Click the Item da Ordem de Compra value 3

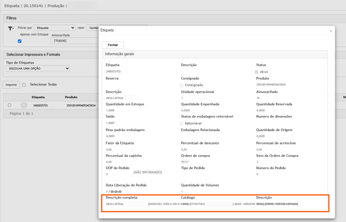(x=257, y=162)
